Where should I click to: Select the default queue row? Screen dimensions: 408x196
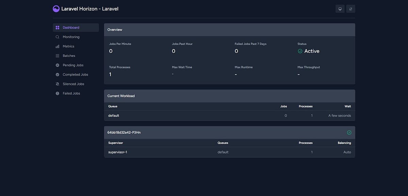pyautogui.click(x=113, y=115)
